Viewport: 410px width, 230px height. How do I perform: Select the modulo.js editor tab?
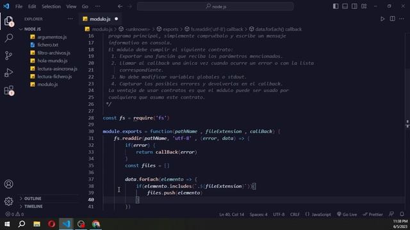100,19
